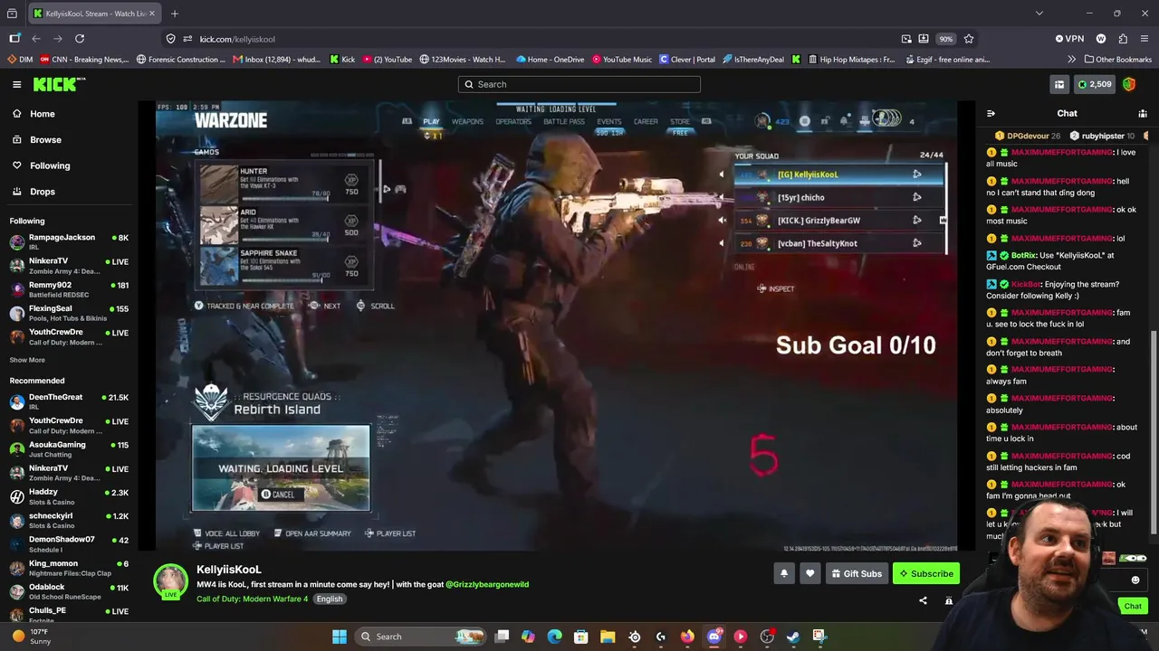The height and width of the screenshot is (651, 1159).
Task: Click the Kick search box
Action: [x=579, y=84]
